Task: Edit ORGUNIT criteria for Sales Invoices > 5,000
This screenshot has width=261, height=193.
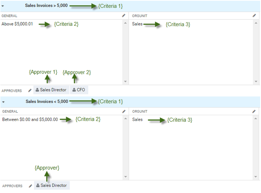Action: (254, 15)
